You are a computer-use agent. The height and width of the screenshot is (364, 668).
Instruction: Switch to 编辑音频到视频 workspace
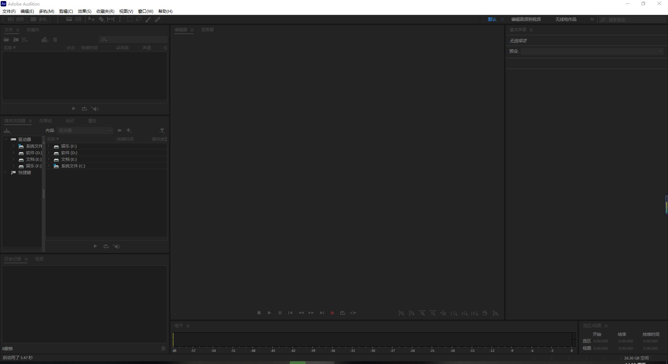pyautogui.click(x=526, y=19)
